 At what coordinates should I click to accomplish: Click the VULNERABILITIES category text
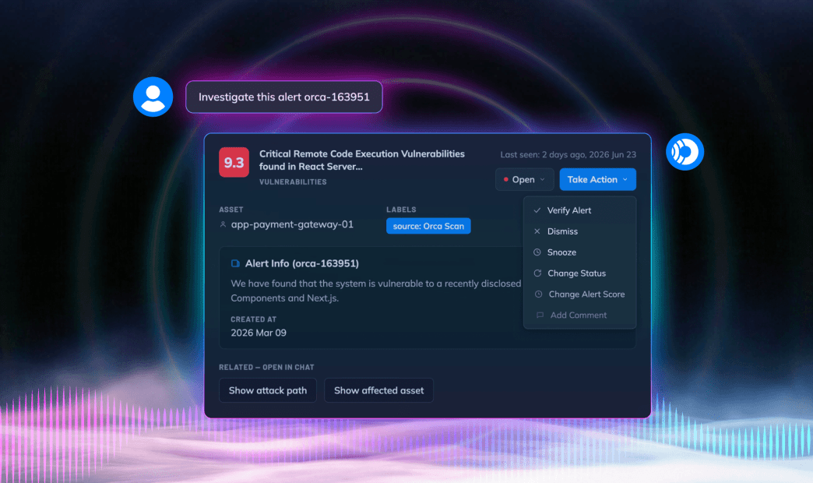[293, 182]
